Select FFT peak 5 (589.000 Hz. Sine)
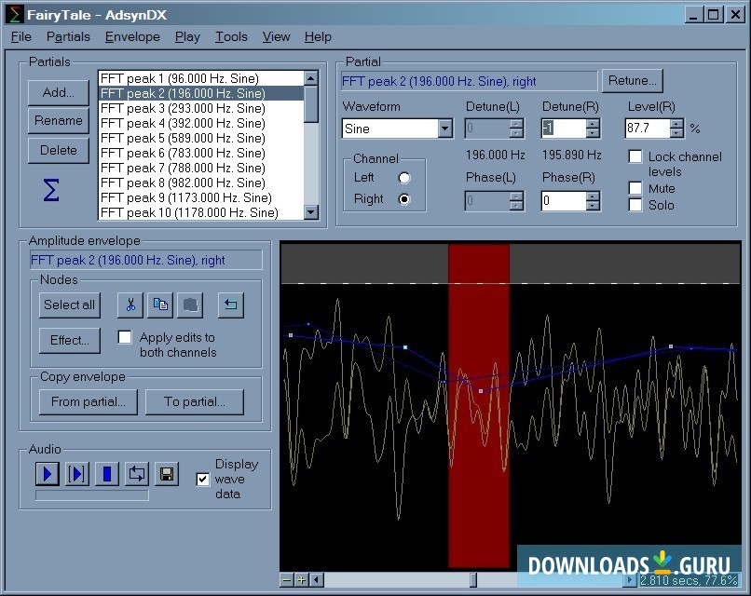 tap(186, 138)
